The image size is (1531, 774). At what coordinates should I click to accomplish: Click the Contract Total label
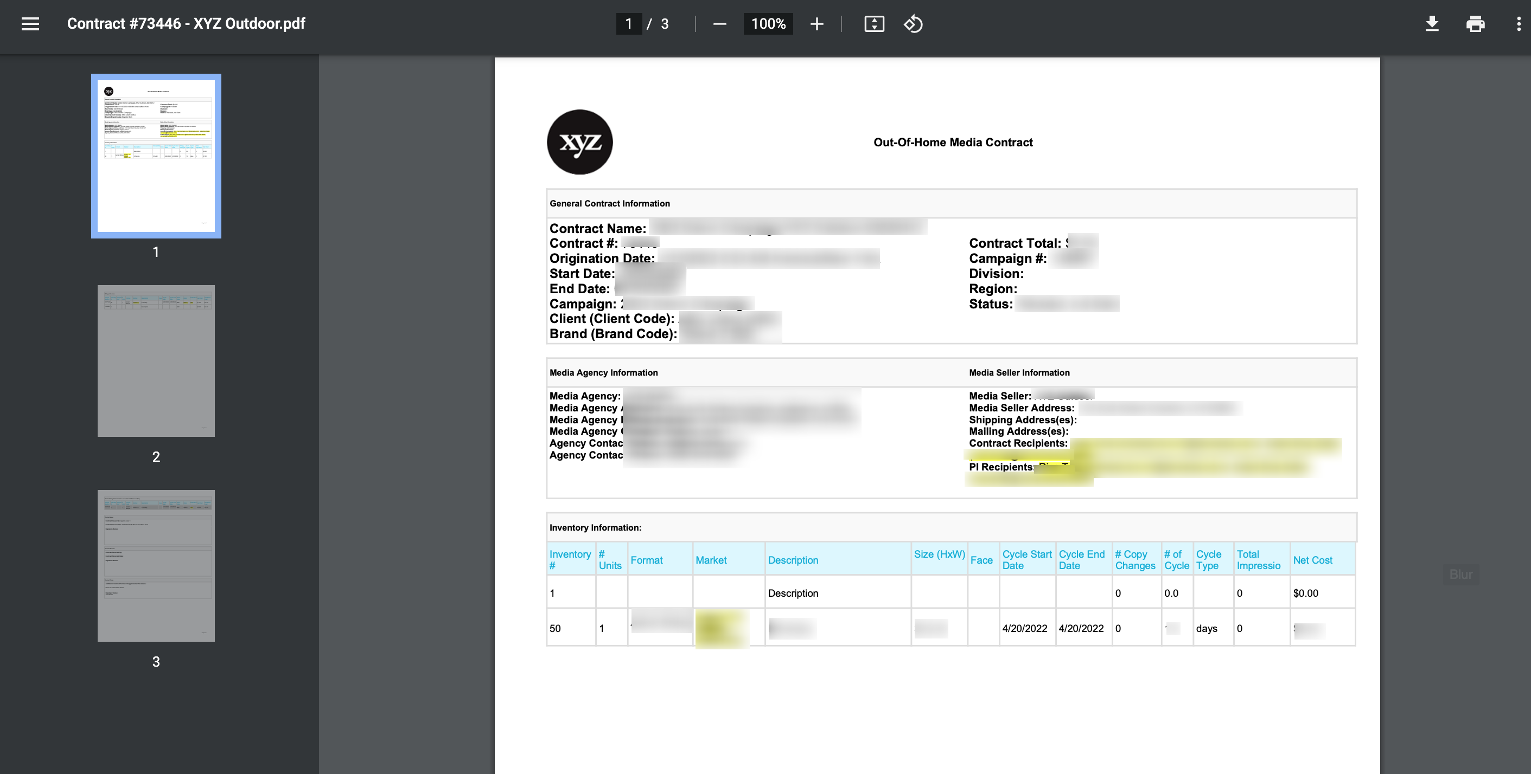pos(1015,243)
